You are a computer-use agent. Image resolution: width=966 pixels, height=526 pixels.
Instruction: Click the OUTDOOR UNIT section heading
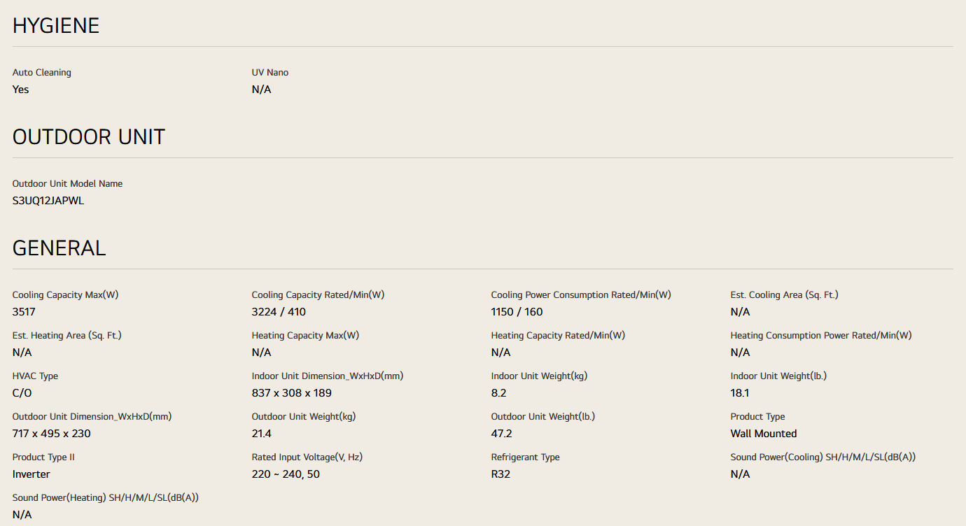pos(89,137)
